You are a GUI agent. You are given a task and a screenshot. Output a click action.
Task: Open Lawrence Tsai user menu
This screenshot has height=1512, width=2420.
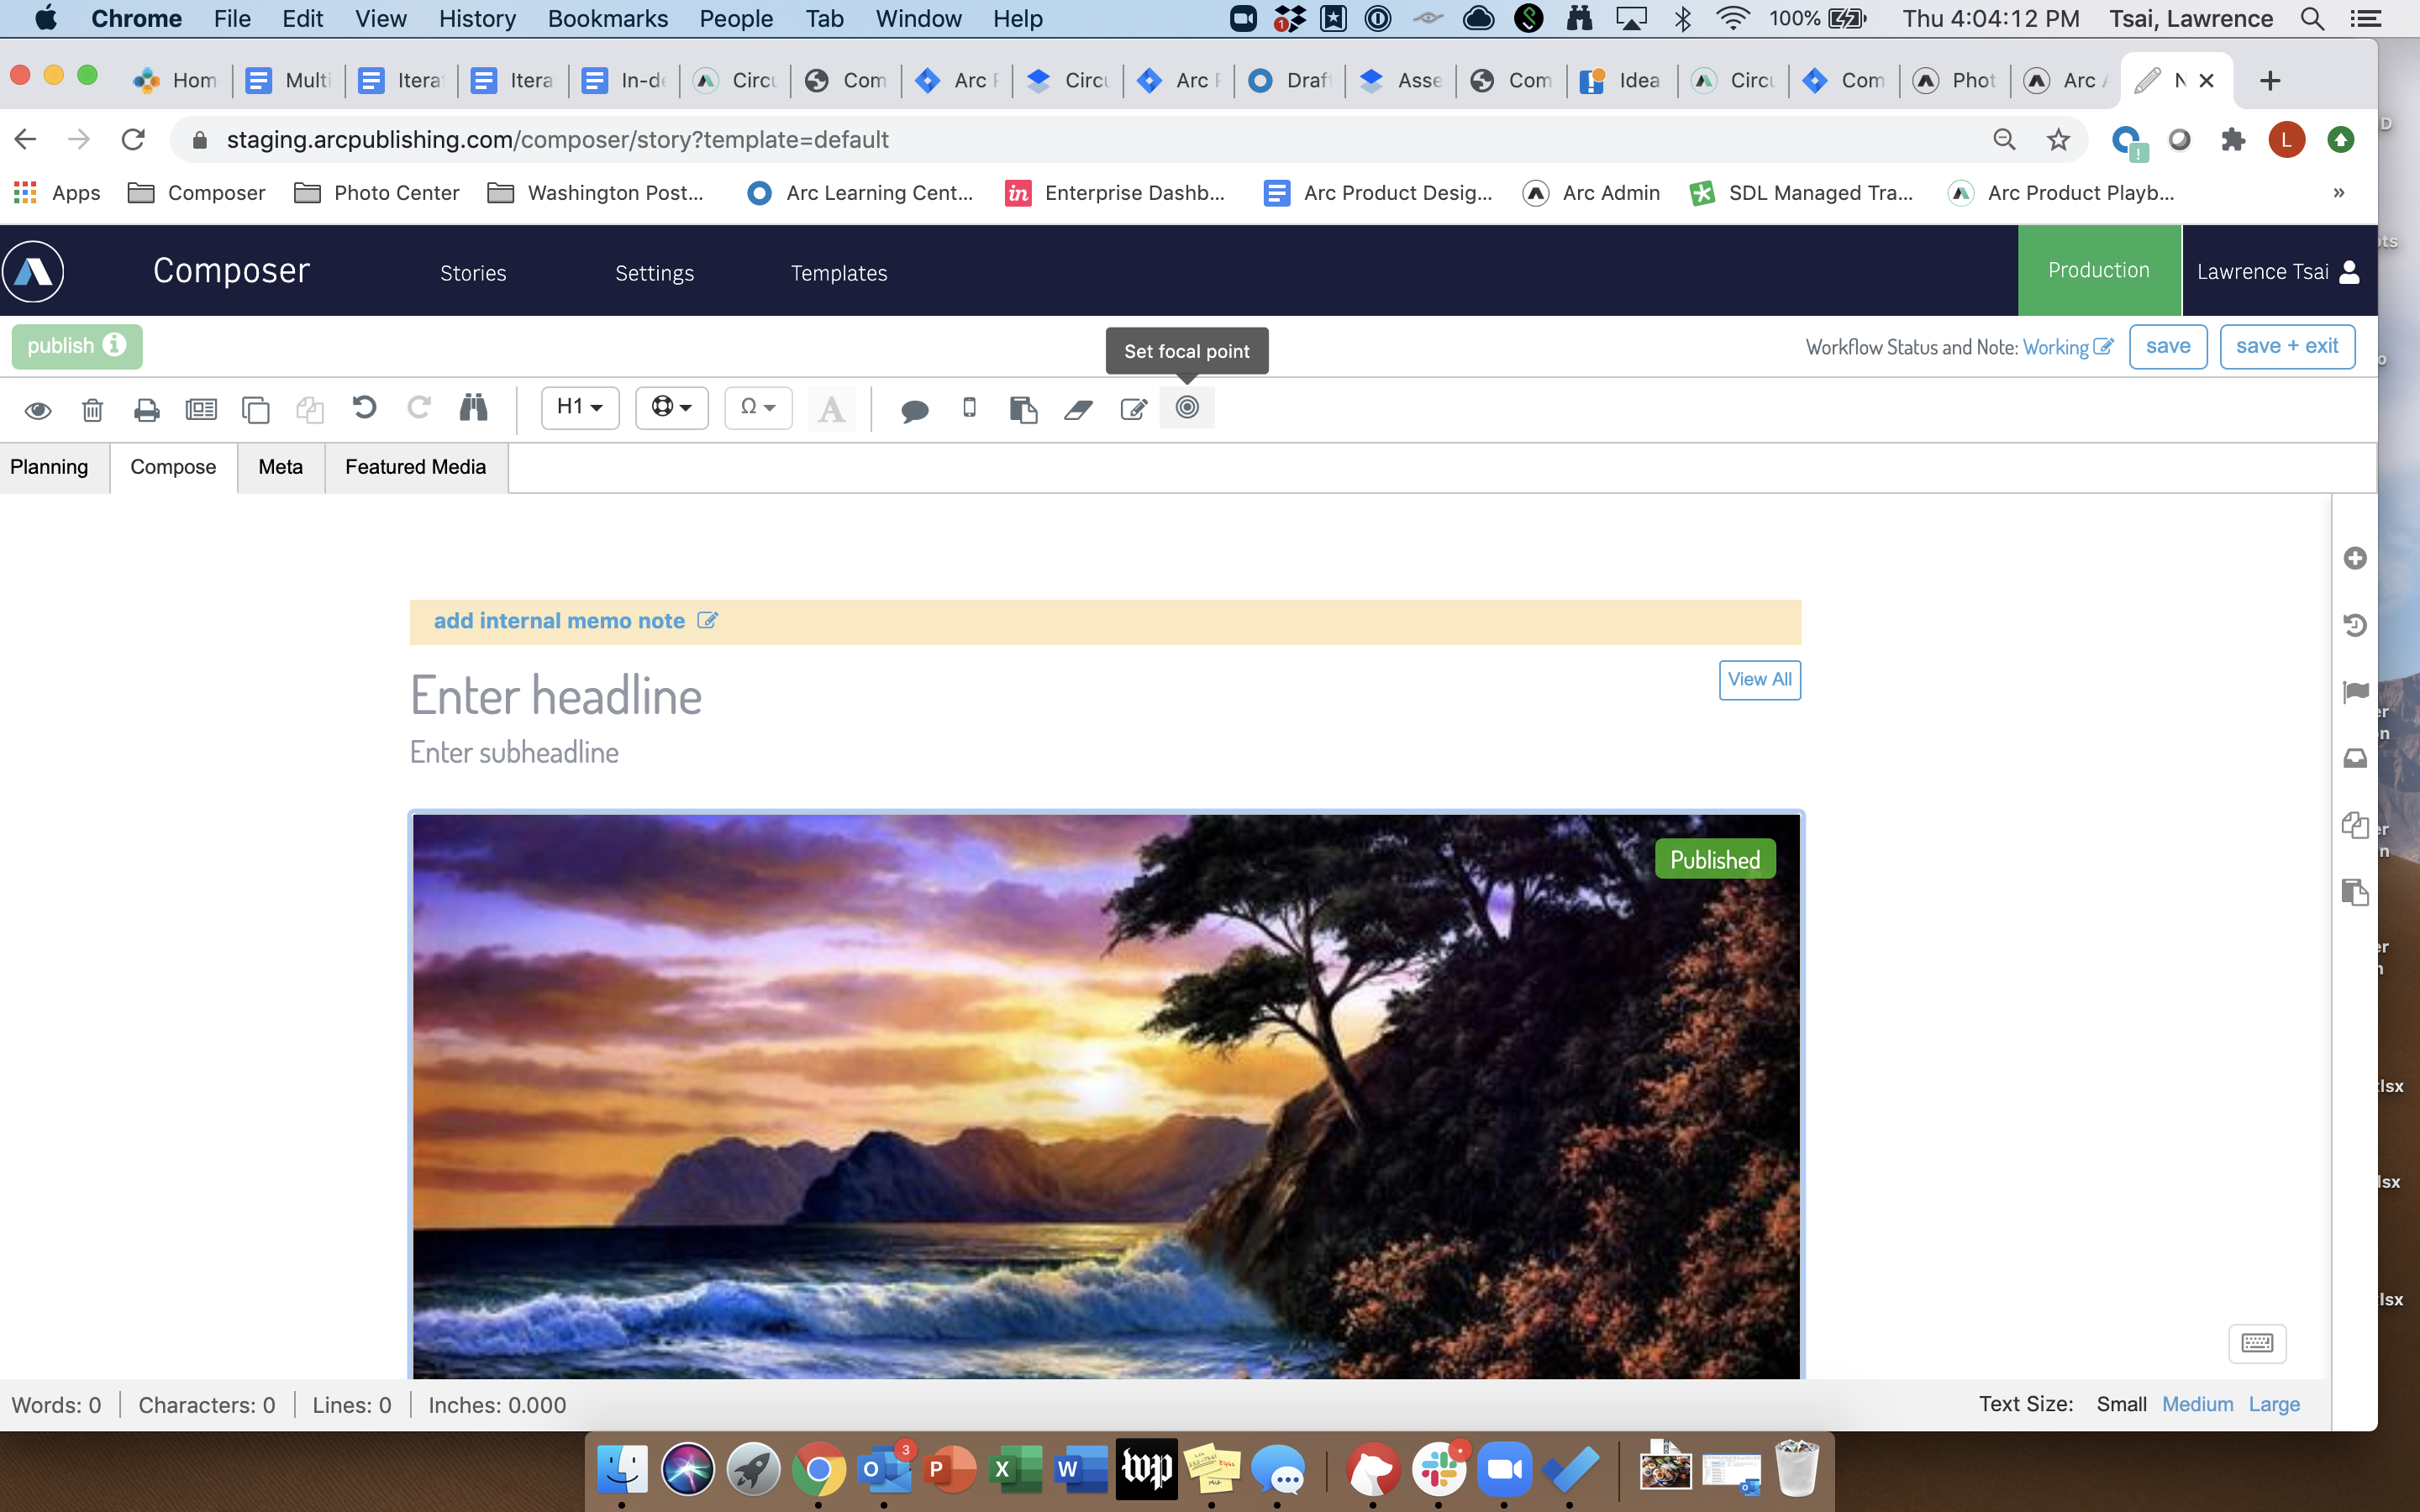click(2278, 272)
